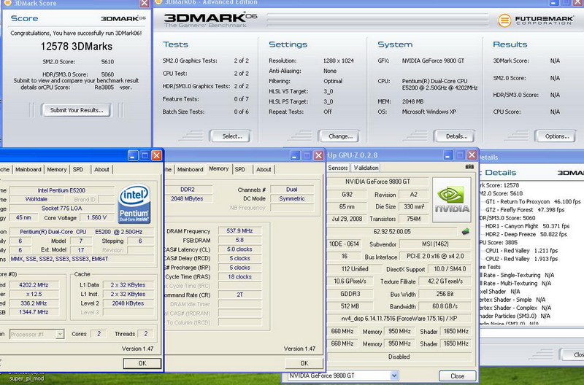Click the BIOS version field 62.92.52.00.05
This screenshot has width=584, height=385.
(x=392, y=231)
